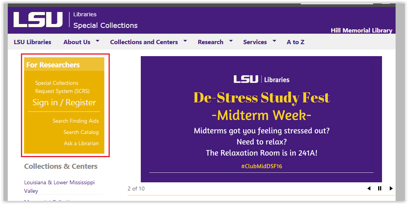Open the LSU Libraries menu item
The height and width of the screenshot is (204, 408).
[33, 42]
